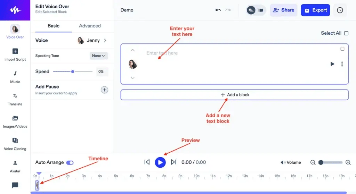Click the Export button

(315, 10)
